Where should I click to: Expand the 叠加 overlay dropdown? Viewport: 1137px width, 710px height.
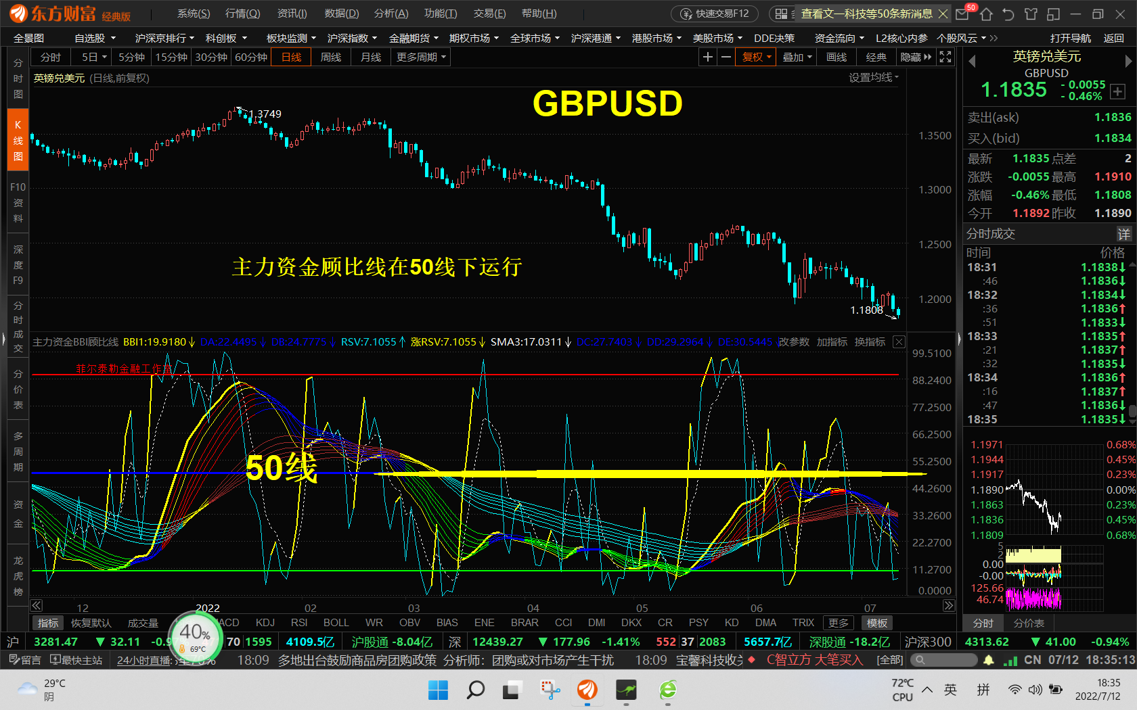tap(793, 57)
